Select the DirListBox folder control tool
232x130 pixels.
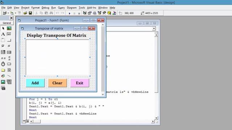click(x=3, y=70)
